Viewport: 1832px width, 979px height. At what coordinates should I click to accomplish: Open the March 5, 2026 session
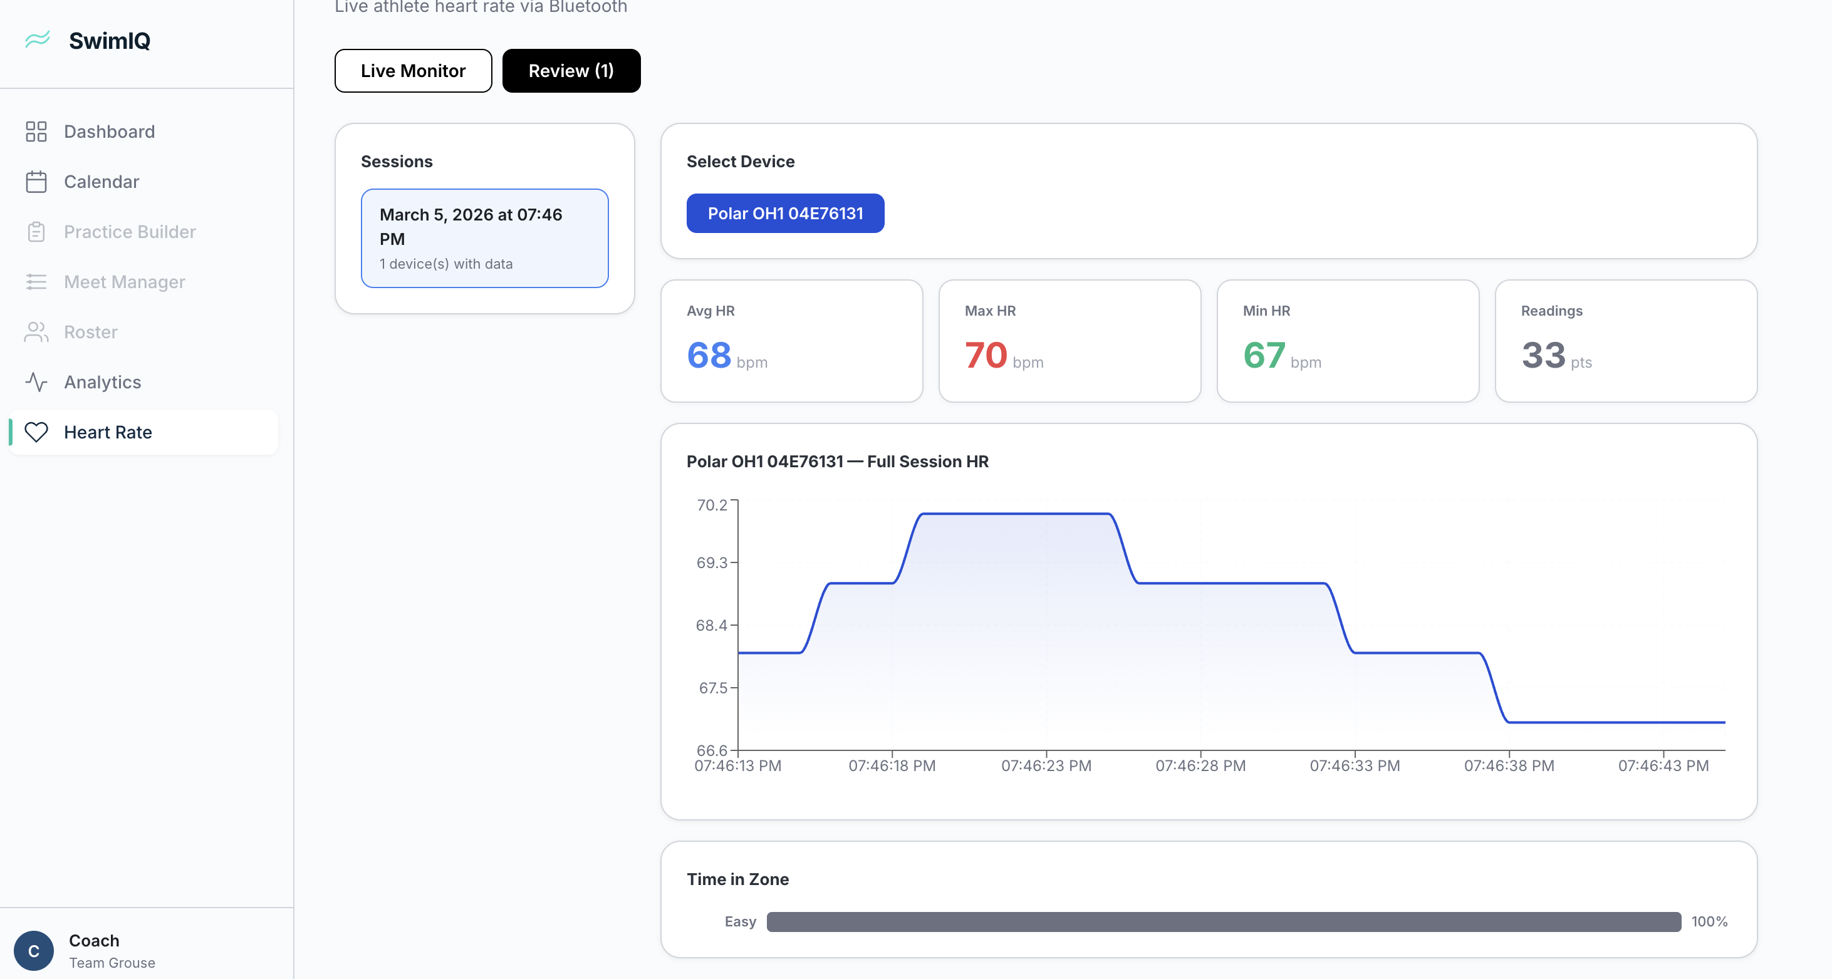[x=484, y=238]
